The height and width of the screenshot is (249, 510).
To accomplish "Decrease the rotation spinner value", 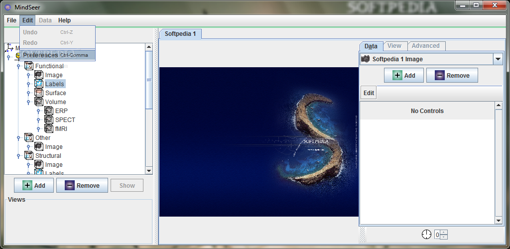I will 444,237.
